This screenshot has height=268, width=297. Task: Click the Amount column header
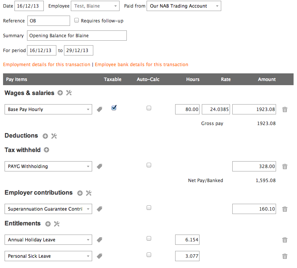[267, 79]
